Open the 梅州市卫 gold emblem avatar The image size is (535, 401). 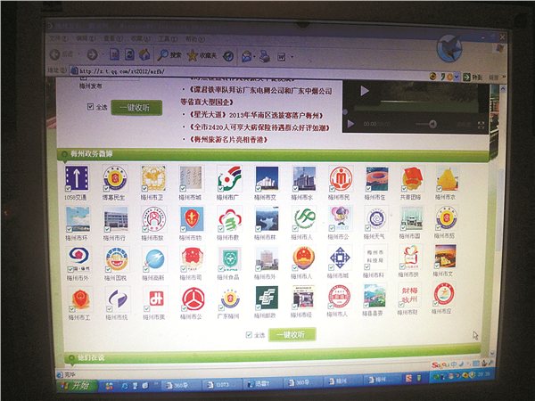click(153, 178)
